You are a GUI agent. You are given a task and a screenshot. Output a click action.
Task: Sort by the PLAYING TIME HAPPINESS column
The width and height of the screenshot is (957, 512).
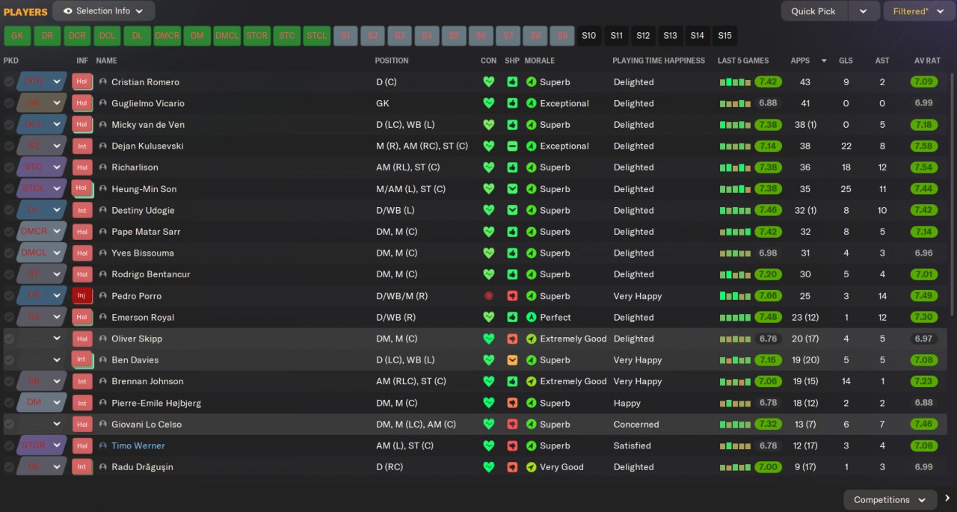659,61
